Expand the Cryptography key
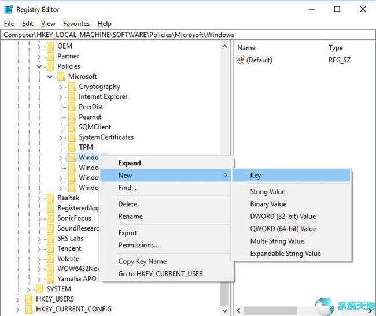The image size is (376, 316). click(60, 87)
